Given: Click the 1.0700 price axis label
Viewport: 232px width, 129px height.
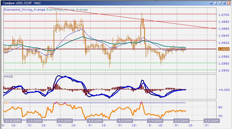Looking at the screenshot, I should tap(223, 15).
